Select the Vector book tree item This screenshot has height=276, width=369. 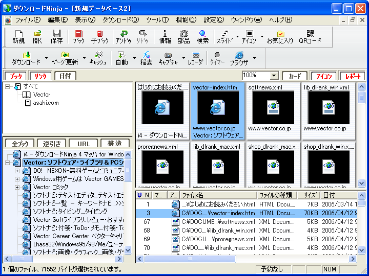pos(42,95)
